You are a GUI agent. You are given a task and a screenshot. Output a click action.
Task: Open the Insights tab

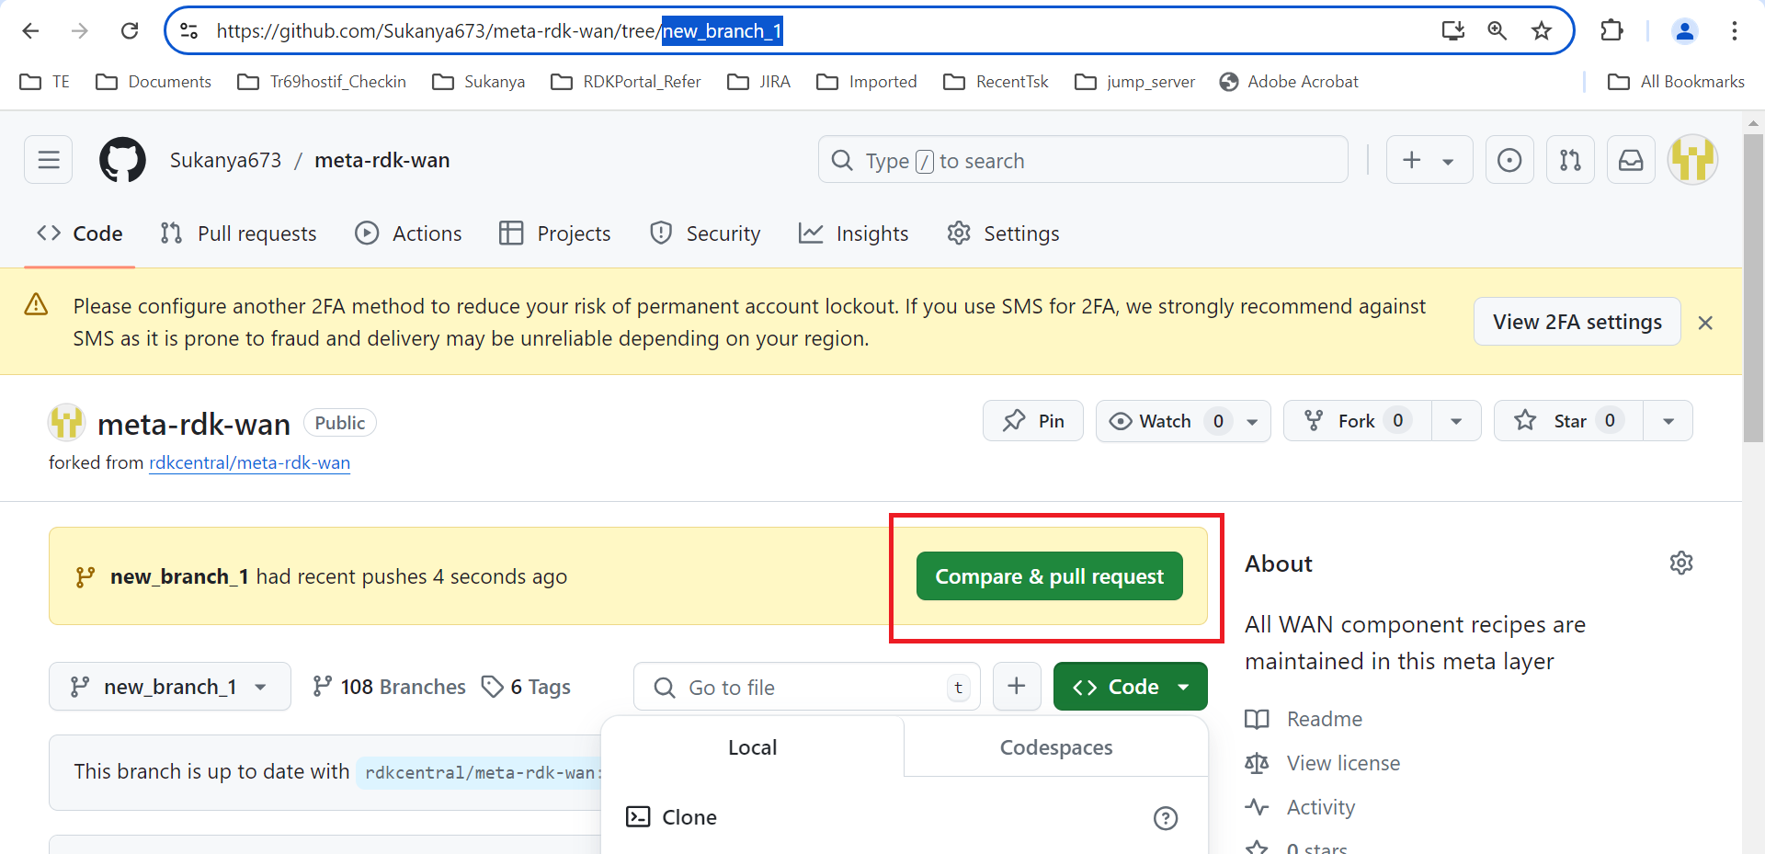tap(853, 233)
